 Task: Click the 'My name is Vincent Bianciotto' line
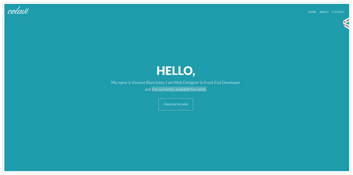pos(176,82)
